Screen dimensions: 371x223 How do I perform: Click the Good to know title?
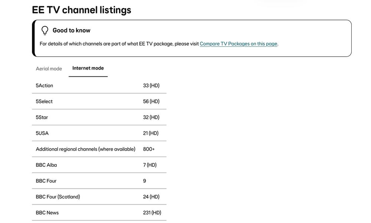pyautogui.click(x=71, y=30)
